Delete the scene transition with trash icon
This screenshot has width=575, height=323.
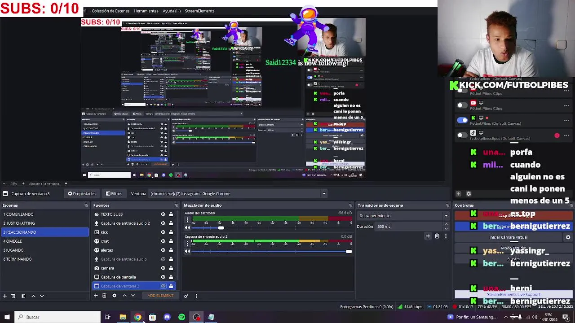point(437,236)
